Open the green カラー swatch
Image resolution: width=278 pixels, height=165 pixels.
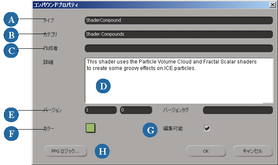90,128
